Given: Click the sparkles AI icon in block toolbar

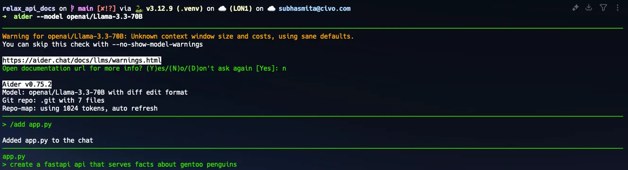Looking at the screenshot, I should [x=575, y=8].
